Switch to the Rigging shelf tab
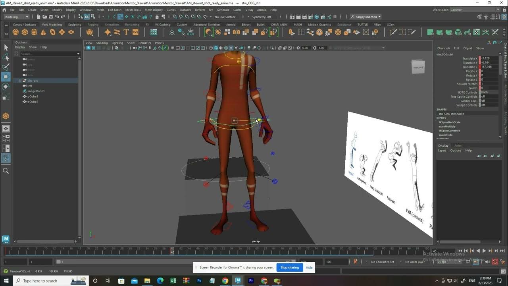This screenshot has width=508, height=286. 93,25
